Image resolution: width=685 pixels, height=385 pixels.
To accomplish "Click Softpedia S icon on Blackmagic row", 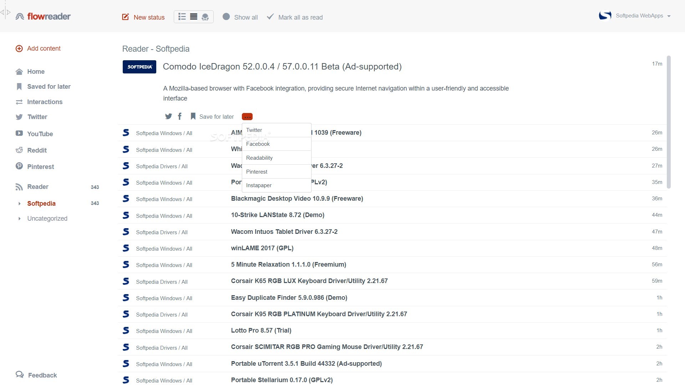I will tap(126, 199).
